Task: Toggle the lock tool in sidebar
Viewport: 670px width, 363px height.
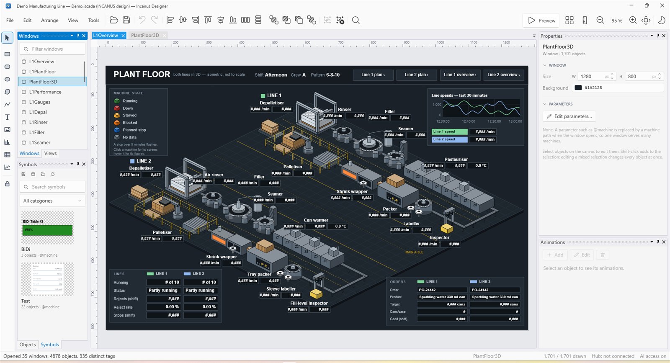Action: pos(7,184)
